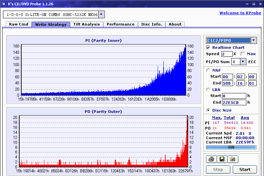264x176 pixels.
Task: Maximize the KProbe window
Action: (254, 4)
